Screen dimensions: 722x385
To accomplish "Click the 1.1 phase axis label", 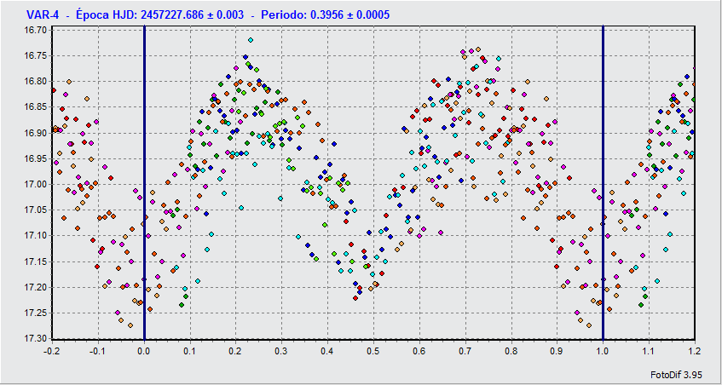I will point(649,351).
